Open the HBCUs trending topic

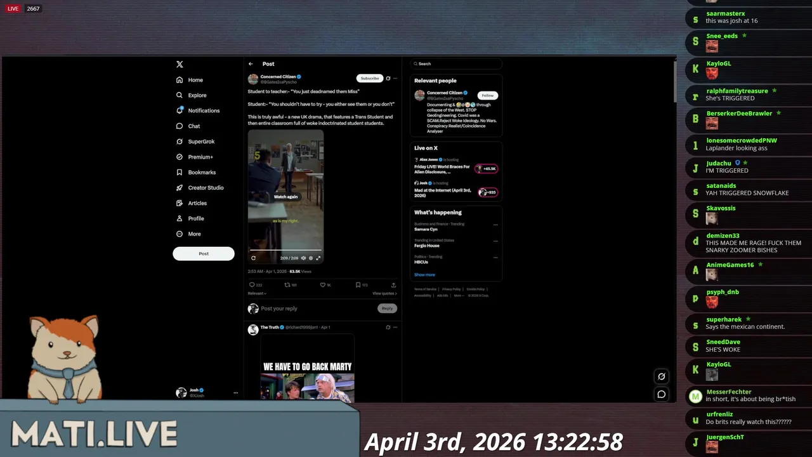click(421, 262)
